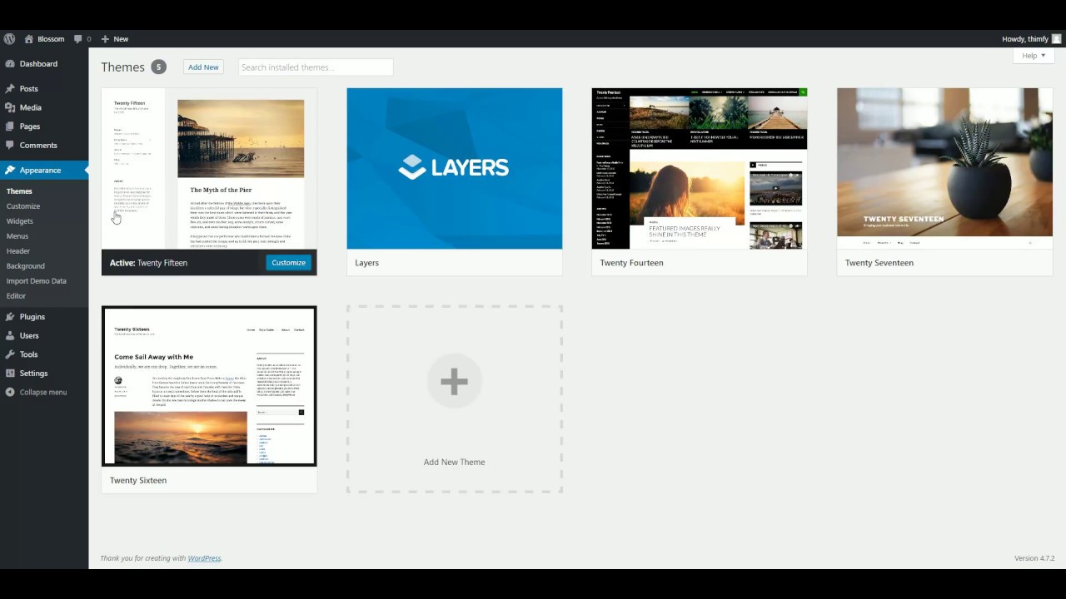
Task: Open the comments bubble icon in admin bar
Action: pyautogui.click(x=78, y=39)
